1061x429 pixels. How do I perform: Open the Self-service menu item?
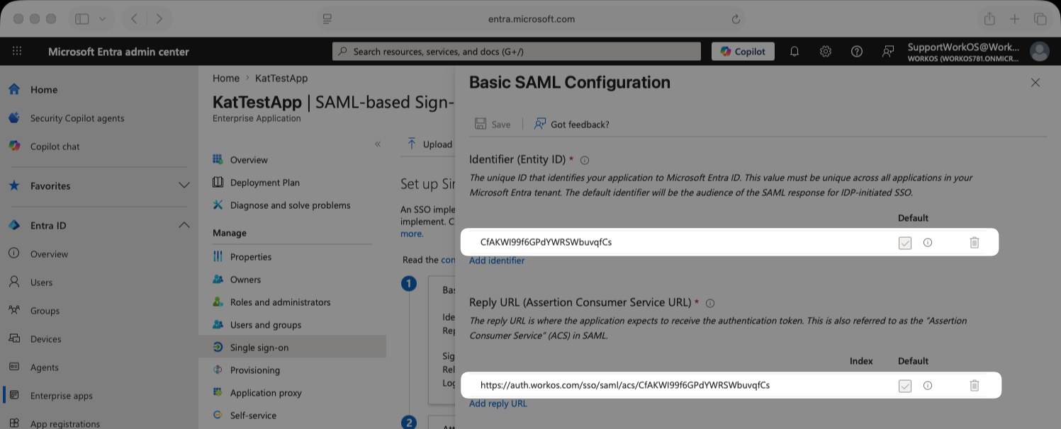253,416
